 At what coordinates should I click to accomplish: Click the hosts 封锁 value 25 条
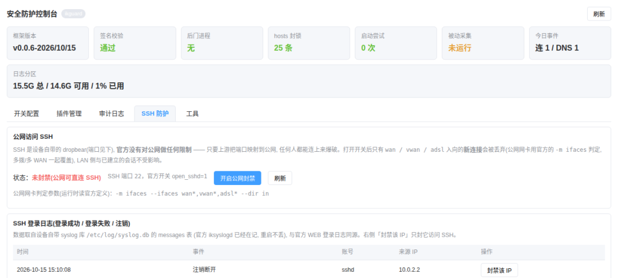pyautogui.click(x=283, y=49)
